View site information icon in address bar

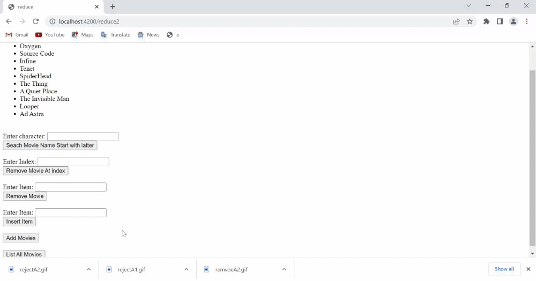tap(53, 21)
